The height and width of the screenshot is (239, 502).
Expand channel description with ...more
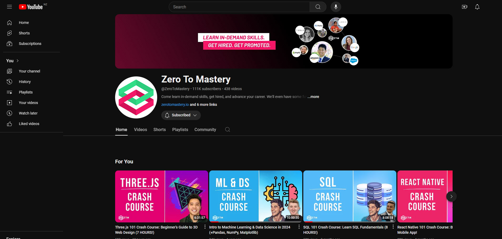pos(313,97)
